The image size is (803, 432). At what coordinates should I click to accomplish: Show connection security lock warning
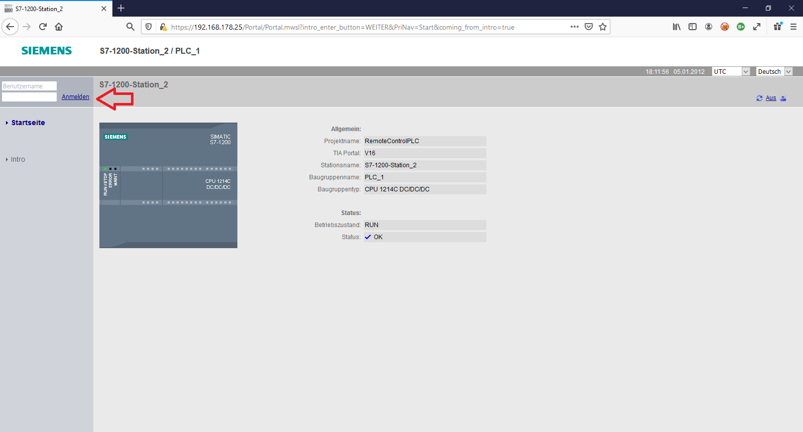[163, 27]
